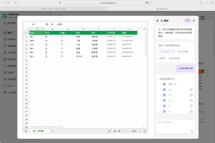Enter fullscreen view of the sheet
Image resolution: width=215 pixels, height=143 pixels.
click(x=145, y=131)
